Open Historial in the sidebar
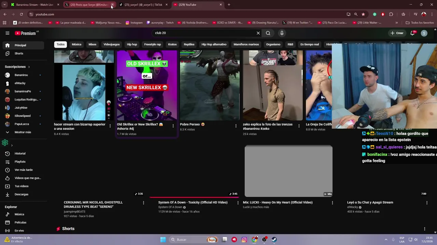The width and height of the screenshot is (437, 245). 23,153
